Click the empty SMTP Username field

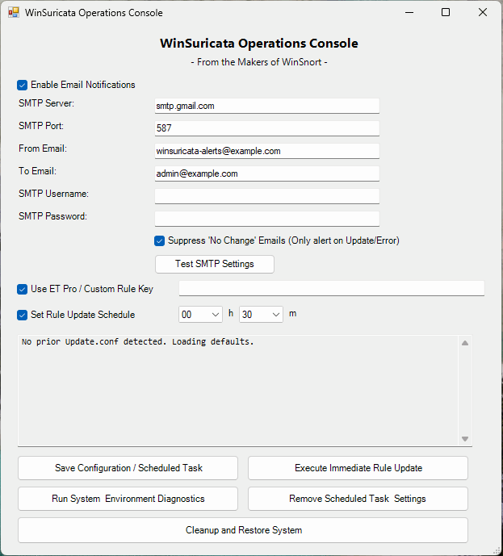[267, 196]
